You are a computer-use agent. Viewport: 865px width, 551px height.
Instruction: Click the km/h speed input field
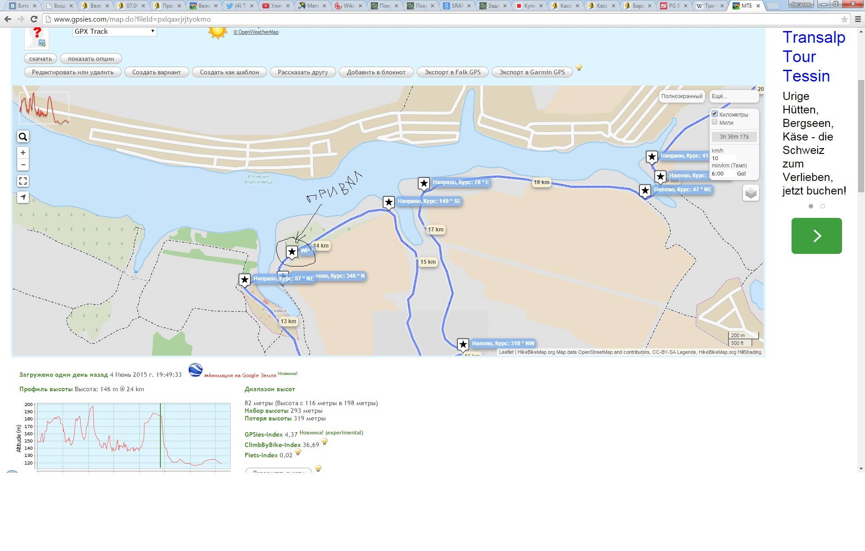point(723,158)
